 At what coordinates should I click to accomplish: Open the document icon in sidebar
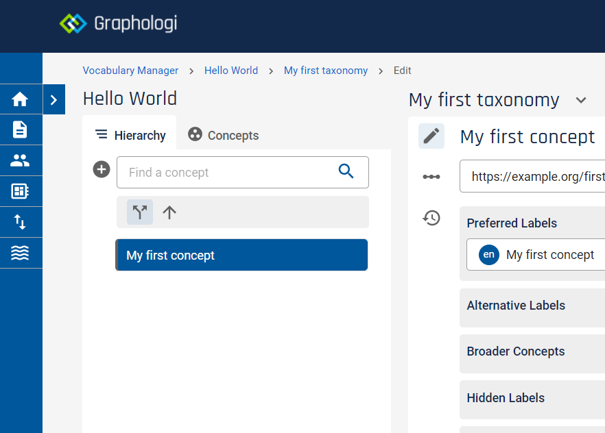pyautogui.click(x=20, y=129)
